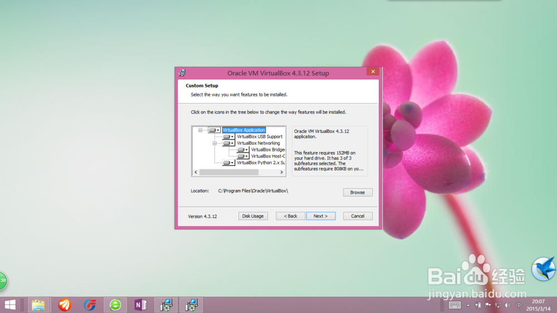Click the feature tree's left scroll arrow
This screenshot has width=557, height=313.
196,172
